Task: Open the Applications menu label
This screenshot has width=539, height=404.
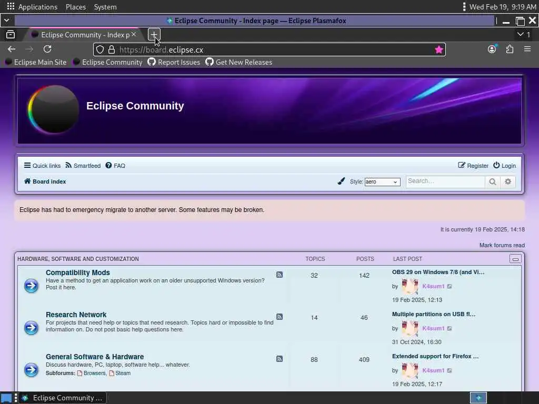Action: 38,7
